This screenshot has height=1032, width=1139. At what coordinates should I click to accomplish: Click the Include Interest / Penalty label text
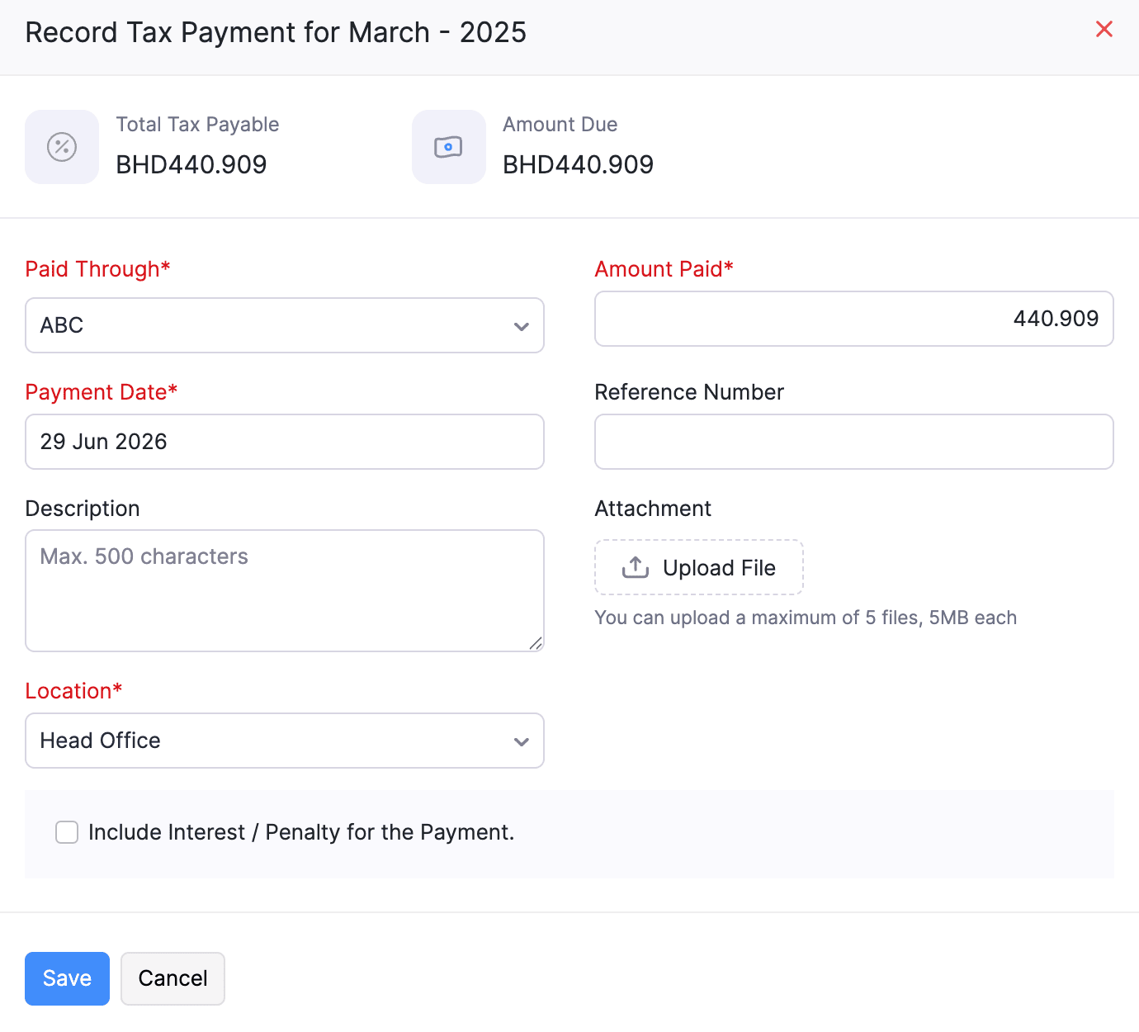coord(301,832)
